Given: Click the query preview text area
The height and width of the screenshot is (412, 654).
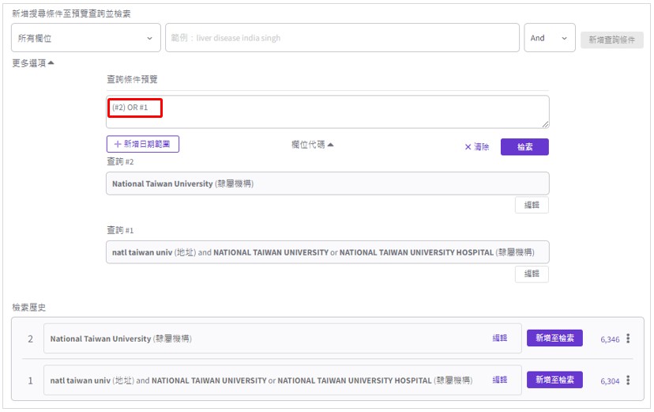Looking at the screenshot, I should pyautogui.click(x=328, y=112).
